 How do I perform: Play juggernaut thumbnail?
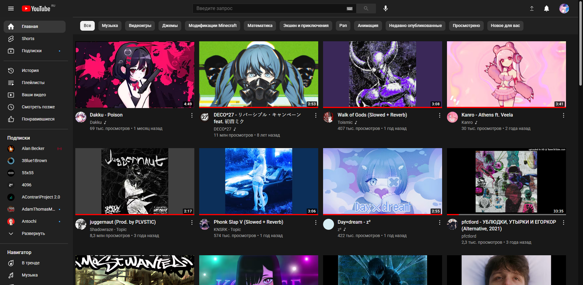[x=135, y=182]
